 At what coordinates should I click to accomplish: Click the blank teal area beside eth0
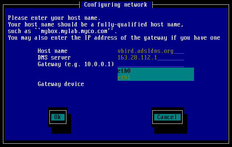click(162, 71)
